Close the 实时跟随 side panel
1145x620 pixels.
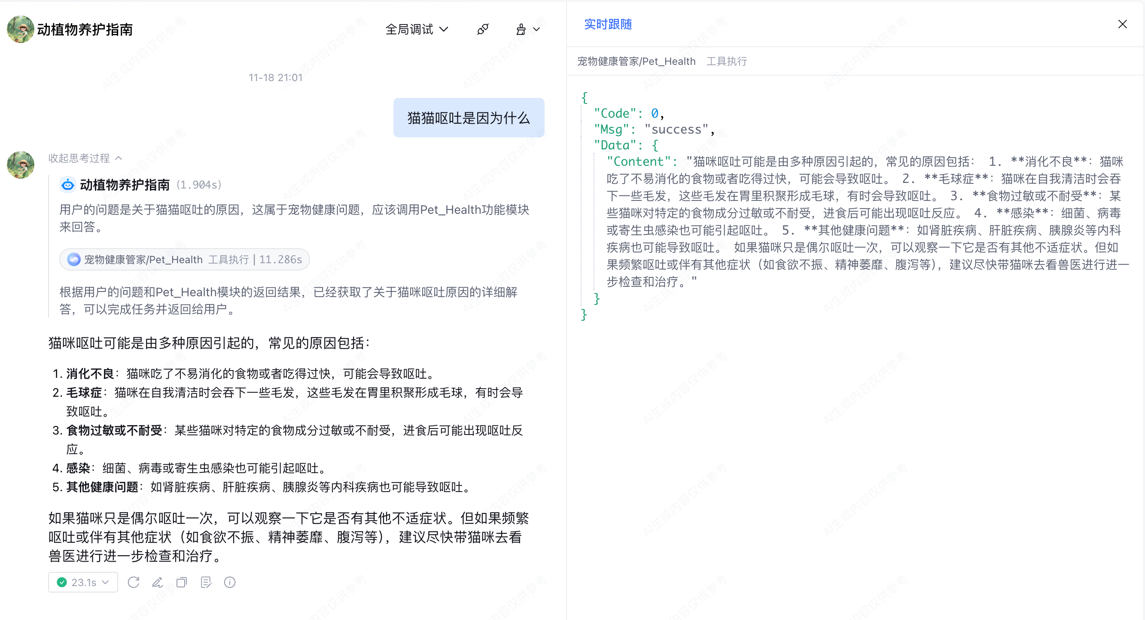pos(1122,24)
